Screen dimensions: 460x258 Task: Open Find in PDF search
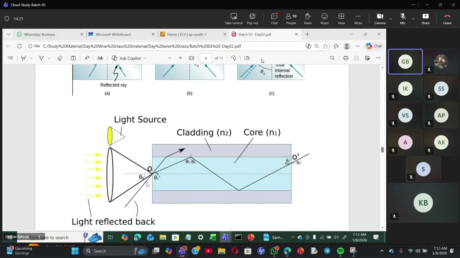(332, 58)
